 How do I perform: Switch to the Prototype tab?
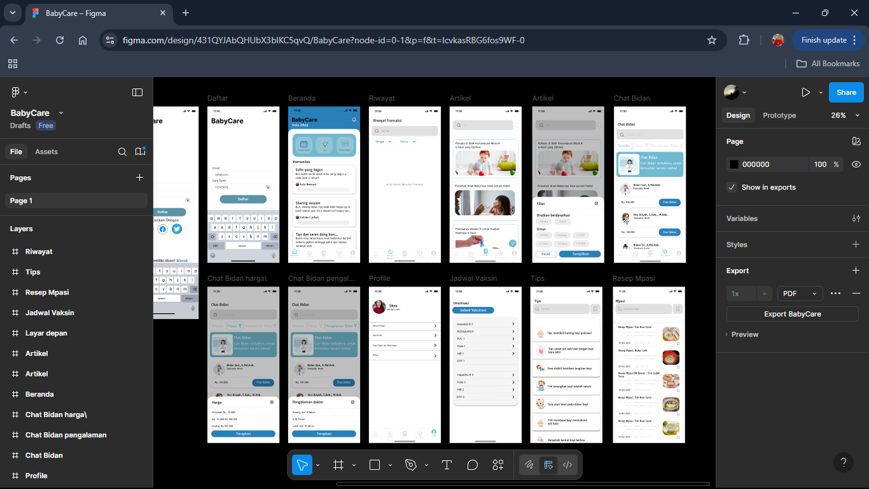pos(779,115)
